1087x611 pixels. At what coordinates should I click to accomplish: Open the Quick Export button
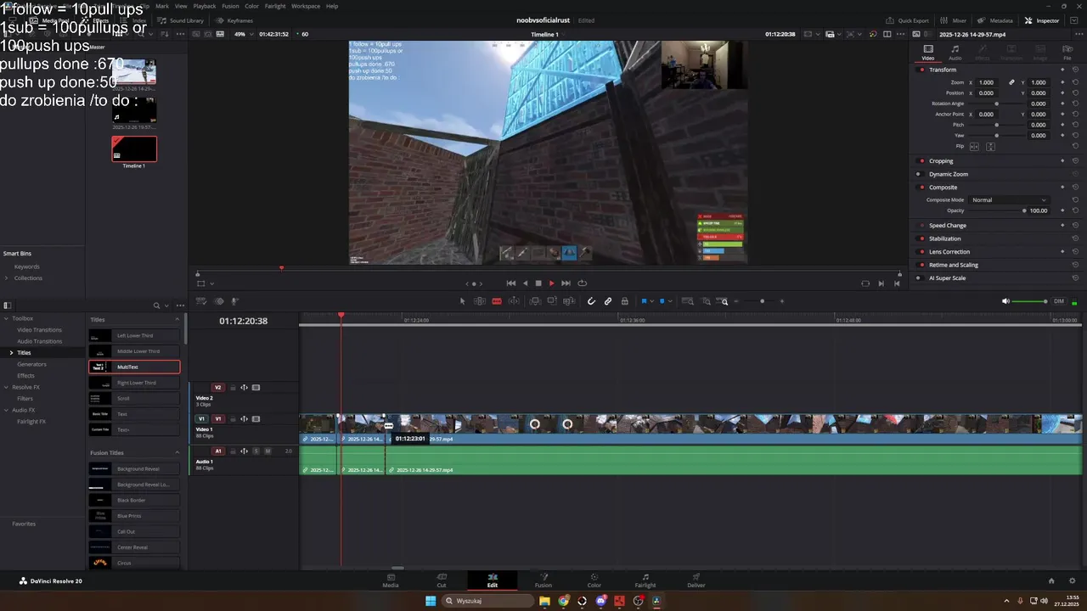tap(907, 20)
